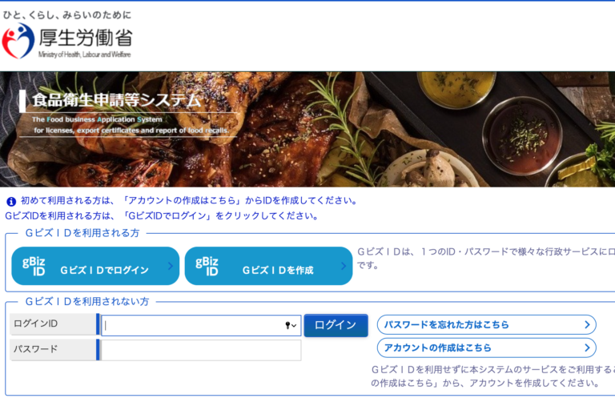Screen dimensions: 615x398
Task: Click the blue info icon before 初めて利用される方は
Action: coord(11,202)
